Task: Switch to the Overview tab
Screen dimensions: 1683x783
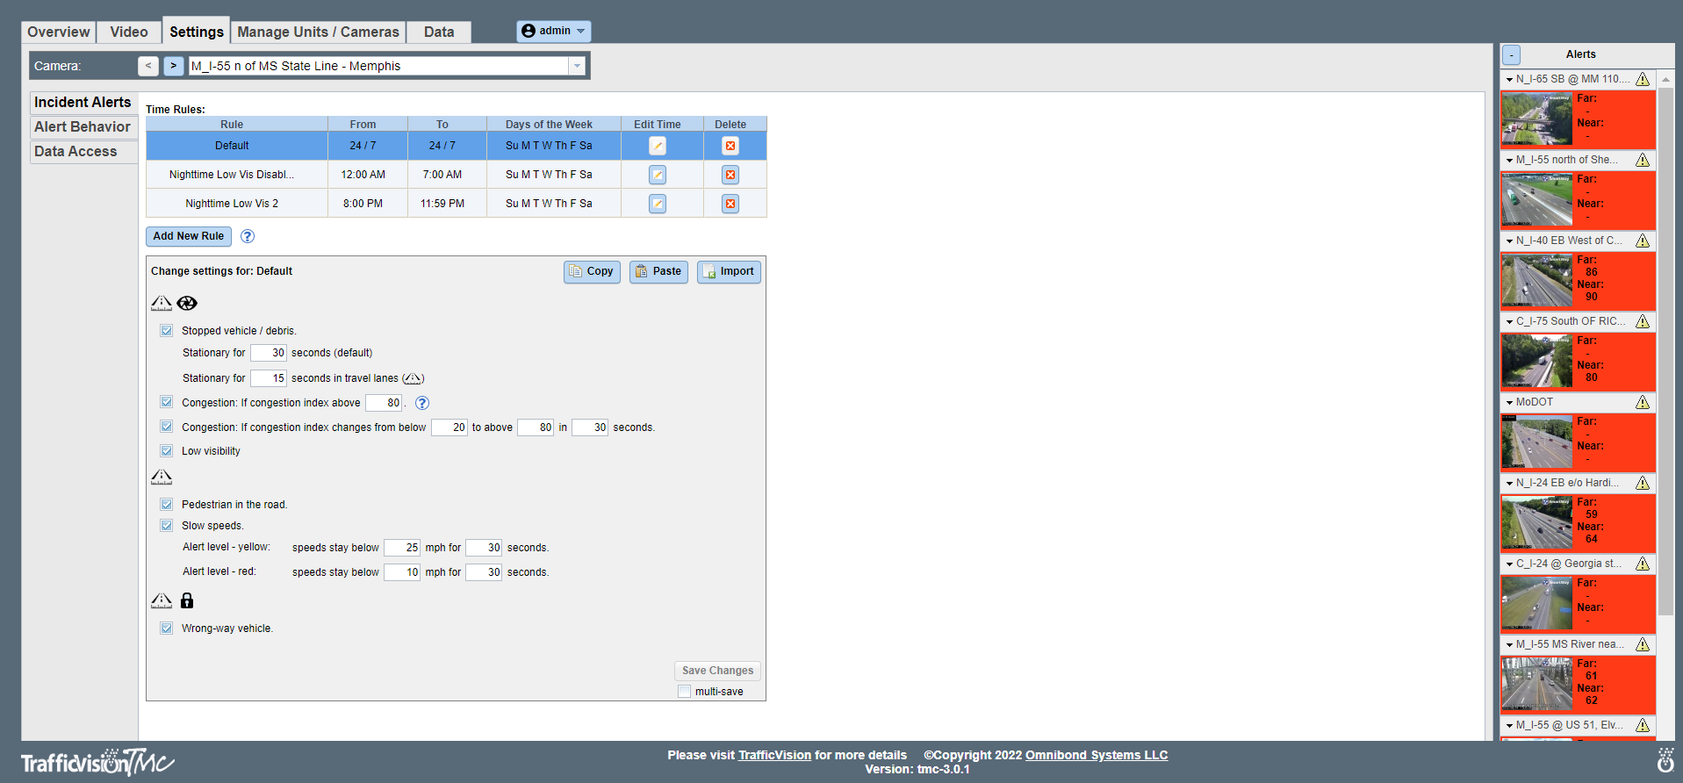Action: (x=59, y=32)
